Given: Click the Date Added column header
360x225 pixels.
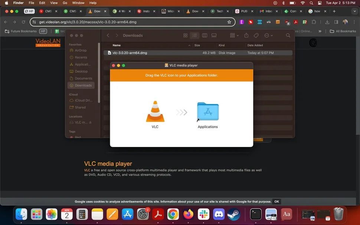Looking at the screenshot, I should (255, 45).
